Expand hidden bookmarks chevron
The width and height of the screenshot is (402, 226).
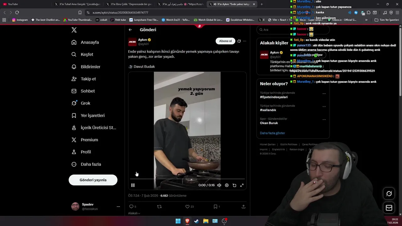click(x=366, y=20)
